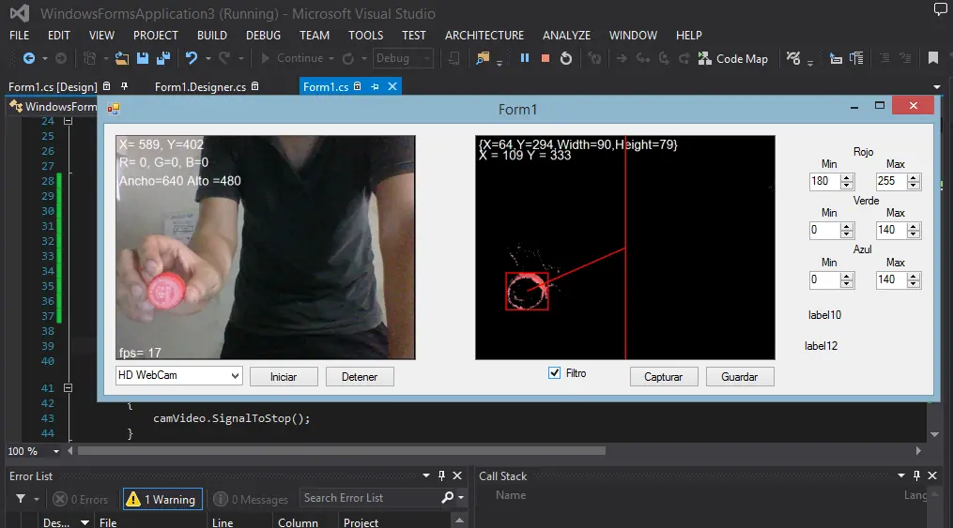The height and width of the screenshot is (528, 953).
Task: Open the HD WebCam device dropdown
Action: (x=236, y=376)
